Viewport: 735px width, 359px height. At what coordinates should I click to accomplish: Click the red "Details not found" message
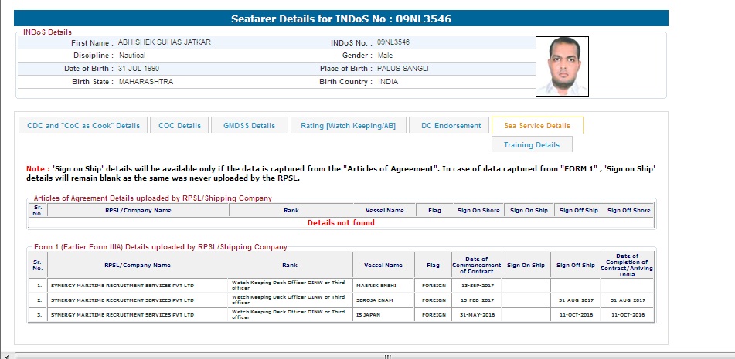(341, 222)
